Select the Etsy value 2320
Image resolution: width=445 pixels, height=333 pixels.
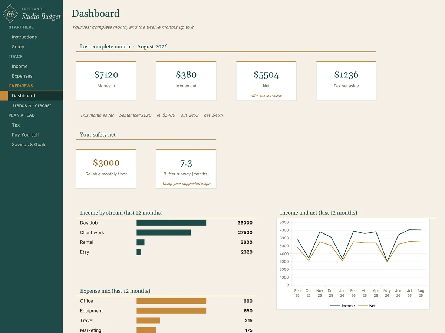[x=247, y=252]
